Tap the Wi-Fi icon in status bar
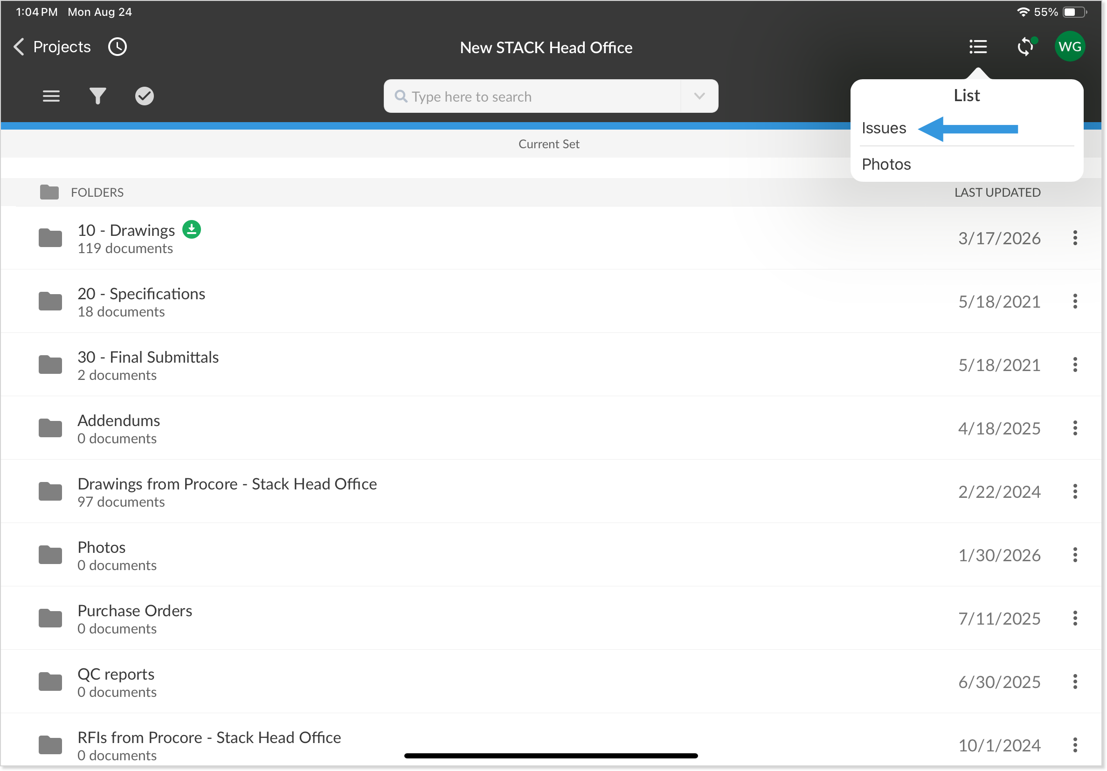1107x771 pixels. click(1023, 12)
